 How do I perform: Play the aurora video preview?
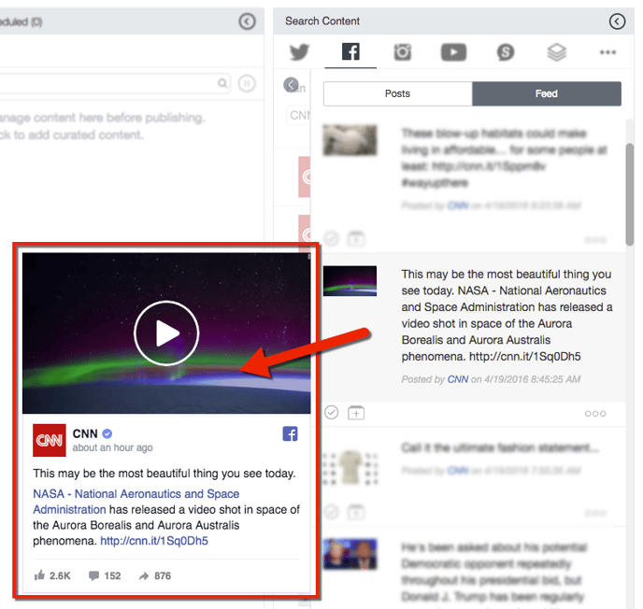pyautogui.click(x=166, y=333)
